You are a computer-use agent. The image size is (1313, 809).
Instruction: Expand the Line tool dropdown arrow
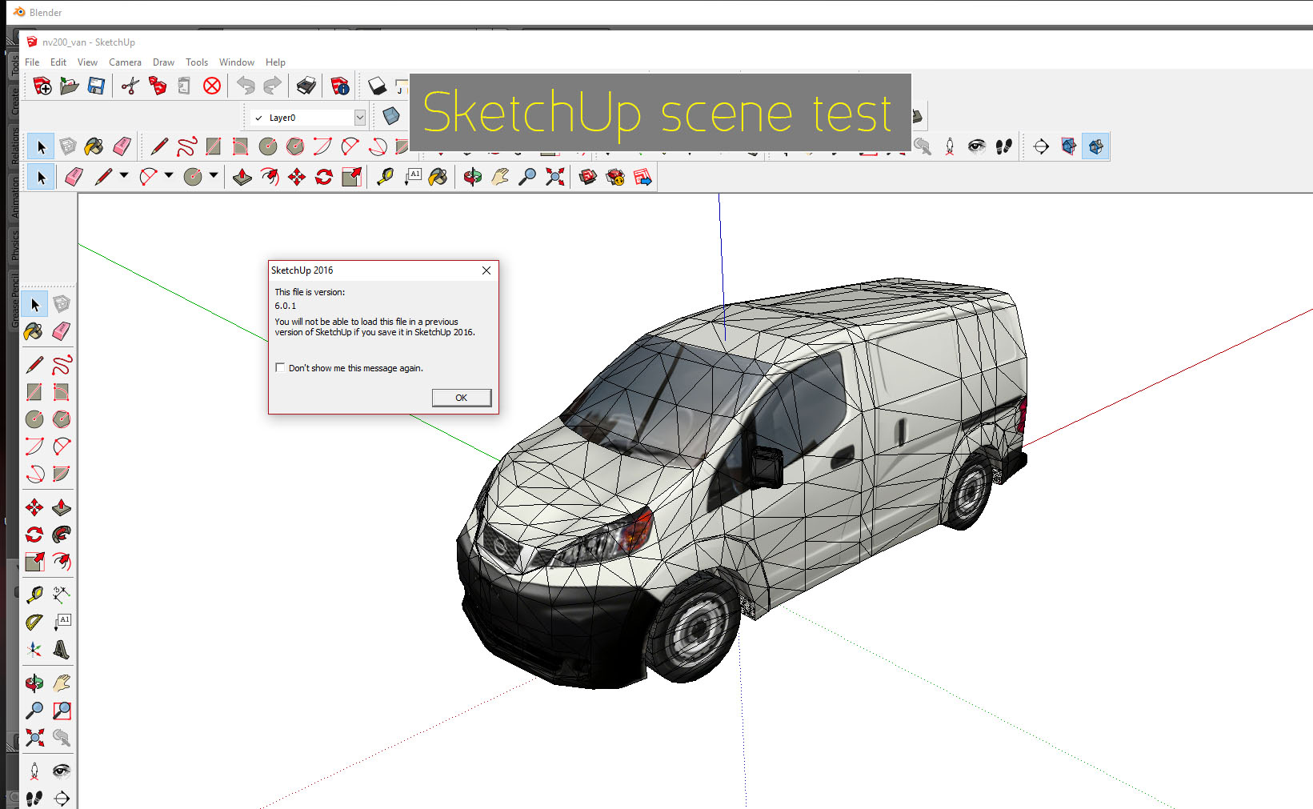pyautogui.click(x=124, y=175)
